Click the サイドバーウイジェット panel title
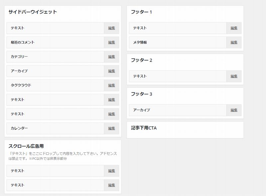Screen dimensions: 266x196 (33, 12)
